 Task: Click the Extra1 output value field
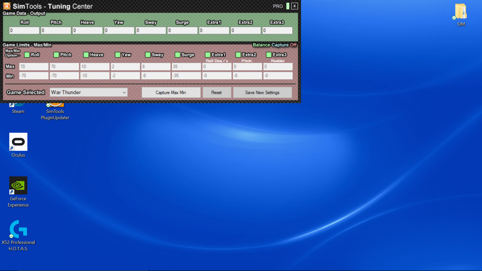[x=214, y=30]
